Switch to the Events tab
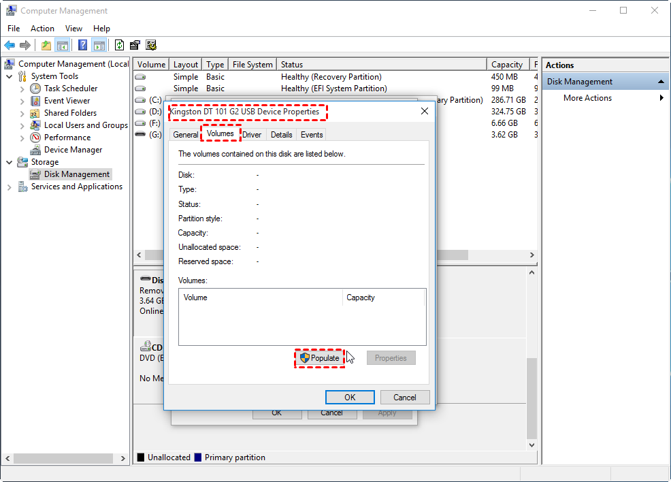Viewport: 671px width, 482px height. [312, 135]
